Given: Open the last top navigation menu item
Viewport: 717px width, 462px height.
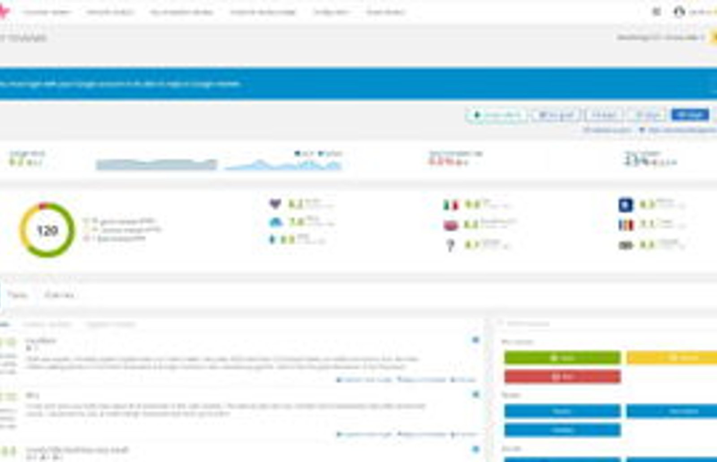Looking at the screenshot, I should (x=385, y=12).
